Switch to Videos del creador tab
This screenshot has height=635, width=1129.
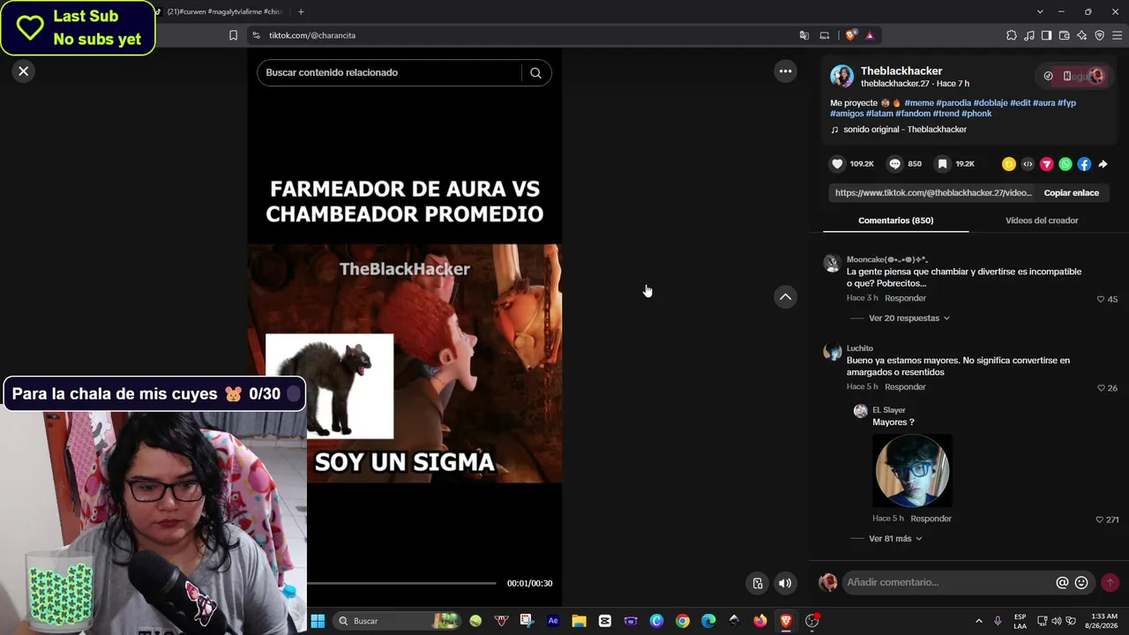(1042, 220)
